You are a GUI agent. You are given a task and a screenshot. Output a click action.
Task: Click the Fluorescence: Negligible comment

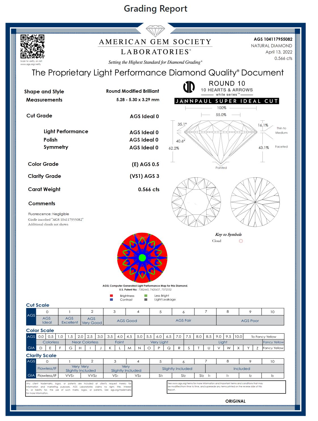[x=48, y=214]
